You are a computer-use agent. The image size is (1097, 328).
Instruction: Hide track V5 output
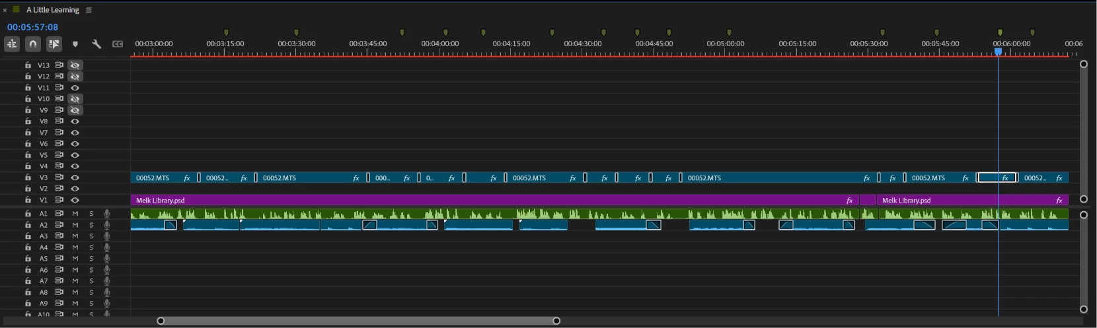tap(75, 155)
